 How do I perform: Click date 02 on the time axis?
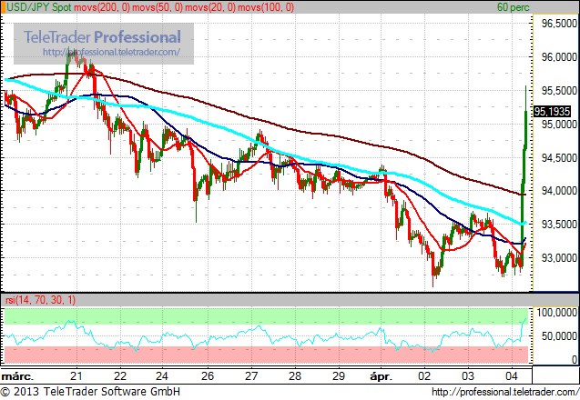pyautogui.click(x=424, y=376)
